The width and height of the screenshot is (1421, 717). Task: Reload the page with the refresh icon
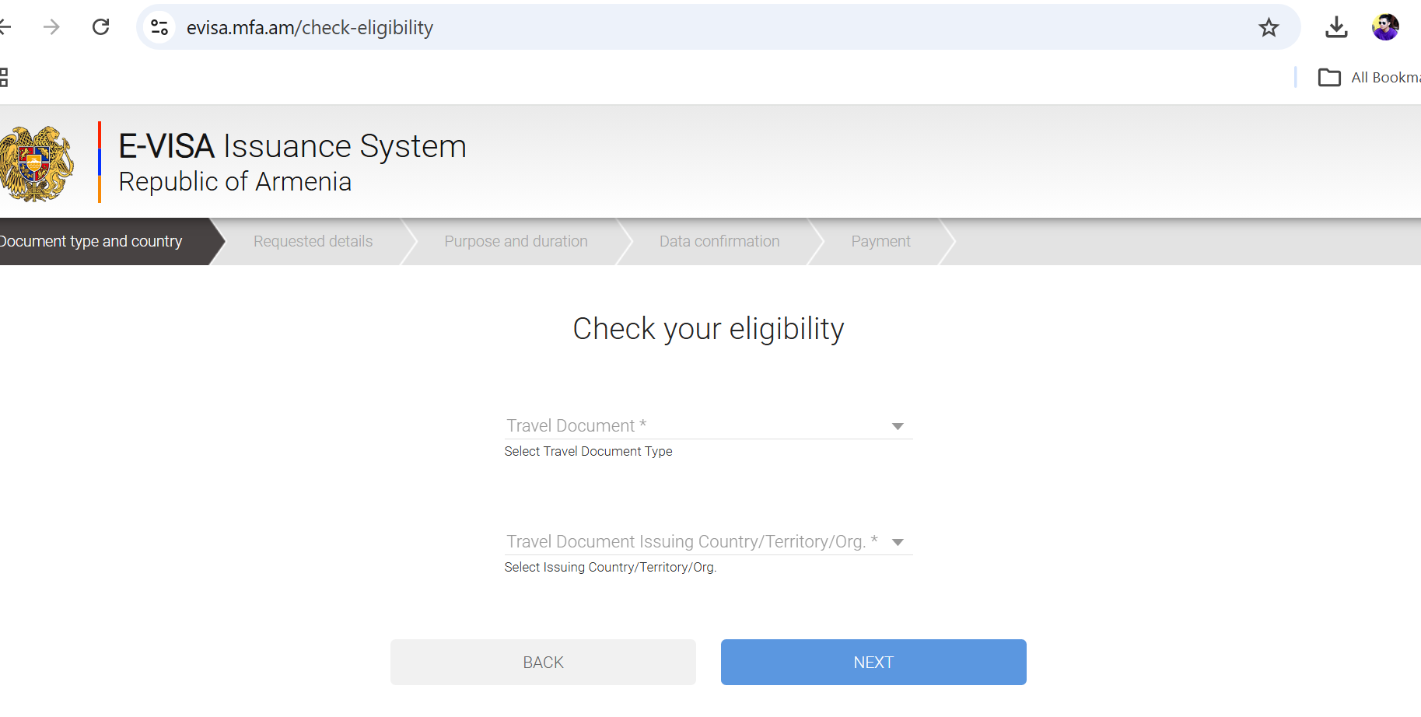[101, 27]
